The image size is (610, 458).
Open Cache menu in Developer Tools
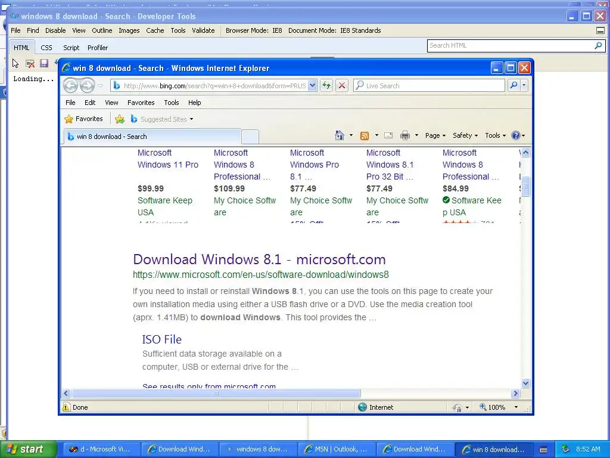(x=155, y=30)
